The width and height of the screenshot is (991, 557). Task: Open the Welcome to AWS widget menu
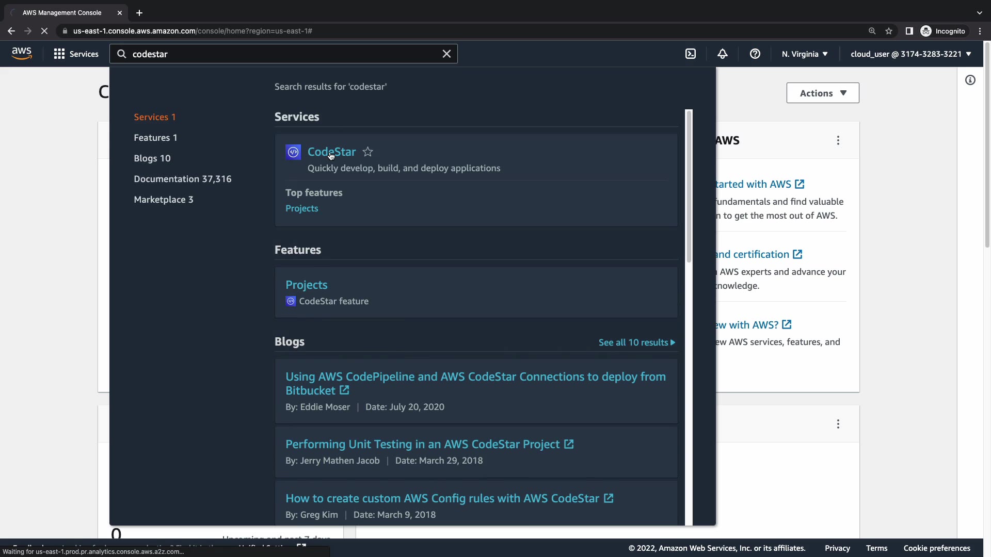coord(838,140)
